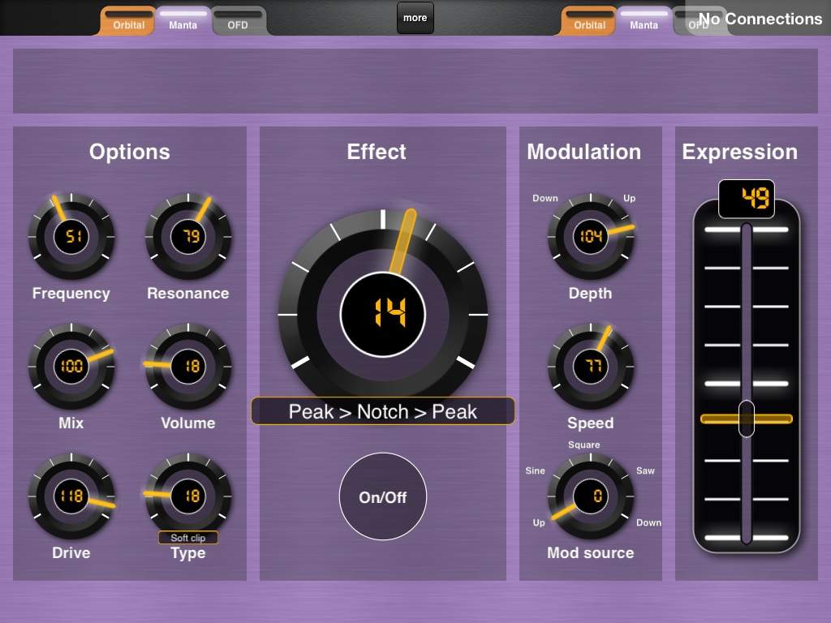Click the Expression panel heading
Screen dimensions: 831x623
pos(740,152)
